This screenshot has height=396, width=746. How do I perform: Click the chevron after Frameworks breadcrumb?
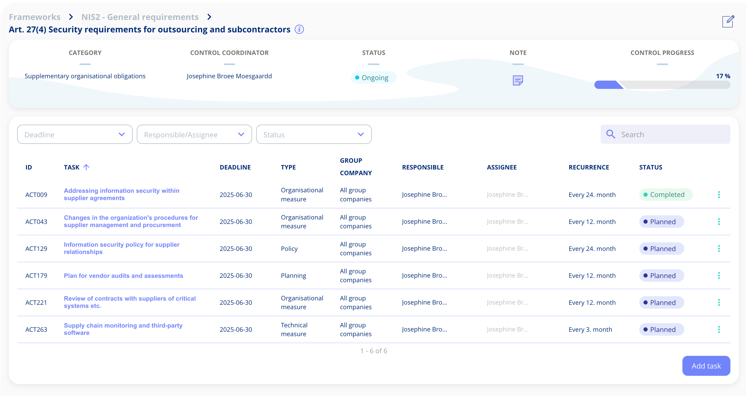71,17
